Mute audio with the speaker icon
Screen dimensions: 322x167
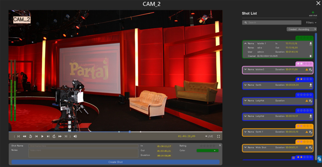(75, 136)
